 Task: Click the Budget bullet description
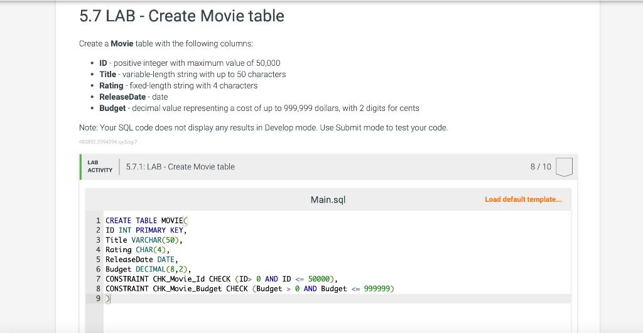click(259, 108)
